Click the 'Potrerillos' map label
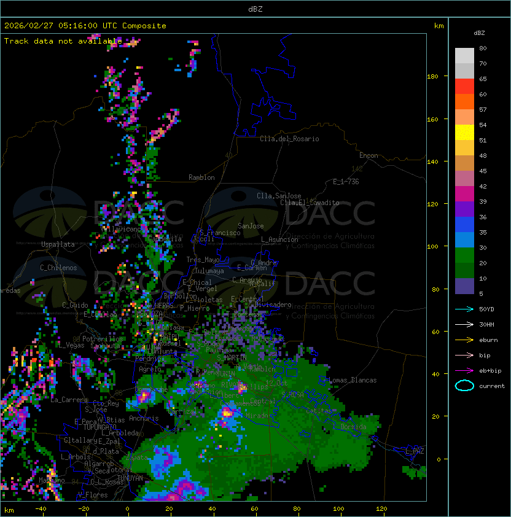This screenshot has height=517, width=511. tap(103, 339)
